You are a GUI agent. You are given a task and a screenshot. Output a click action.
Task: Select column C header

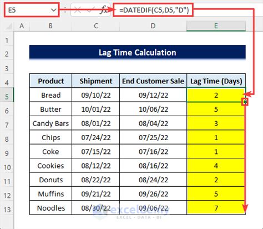point(96,26)
